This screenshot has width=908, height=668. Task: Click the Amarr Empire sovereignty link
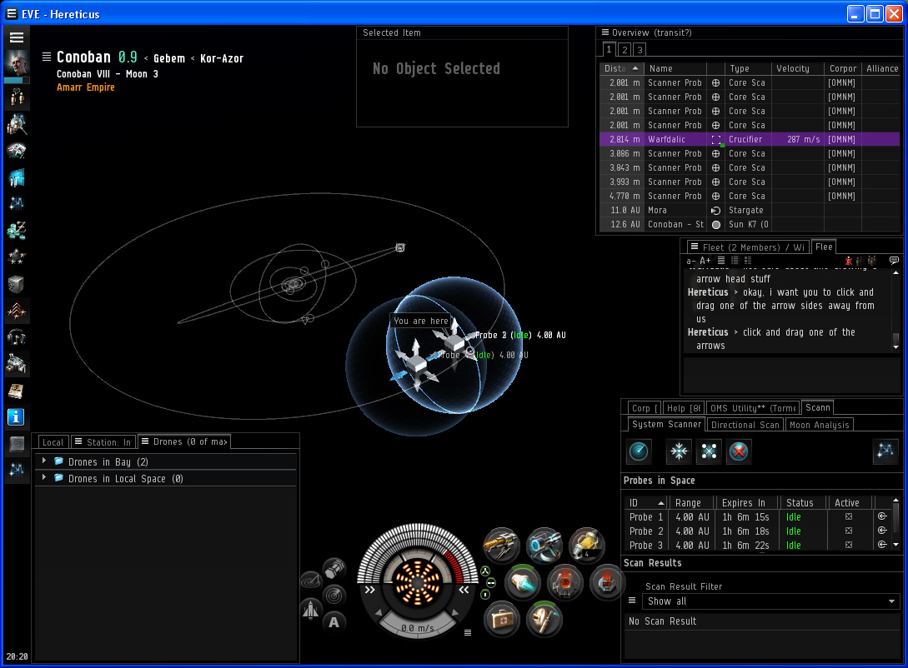point(86,87)
